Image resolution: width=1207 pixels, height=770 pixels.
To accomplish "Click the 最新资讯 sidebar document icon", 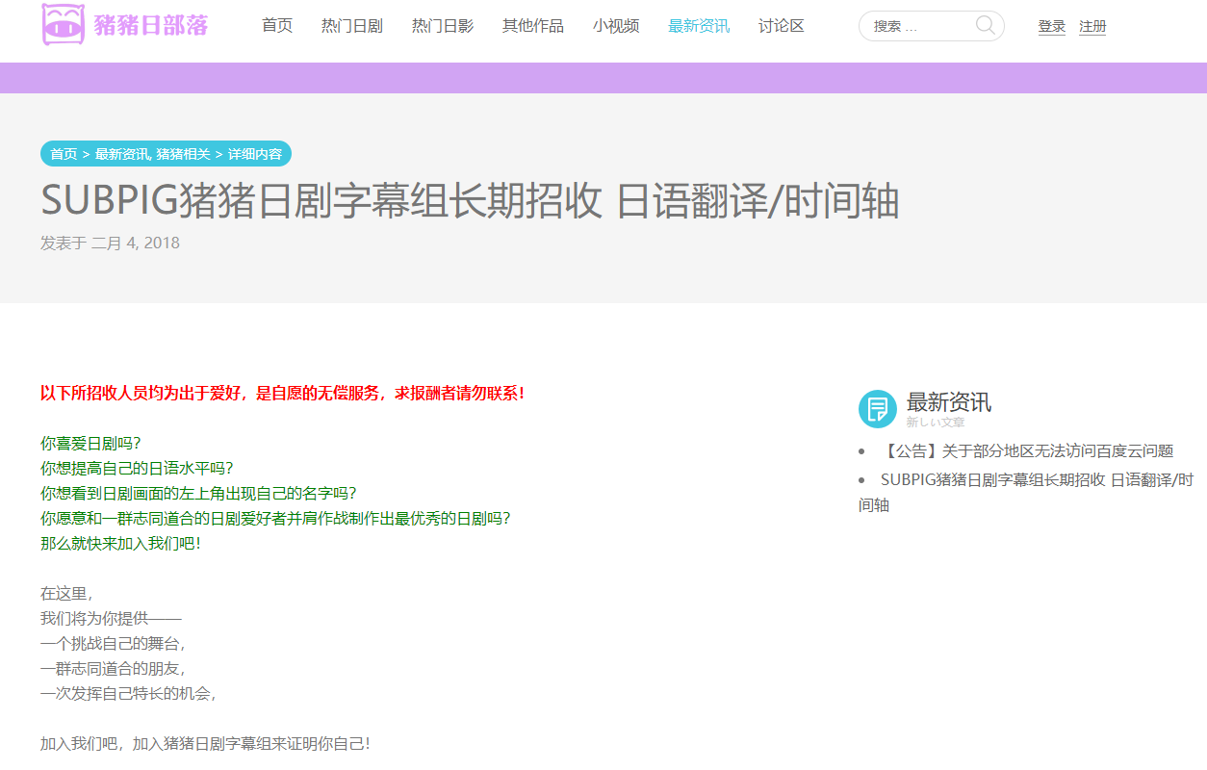I will click(x=877, y=409).
